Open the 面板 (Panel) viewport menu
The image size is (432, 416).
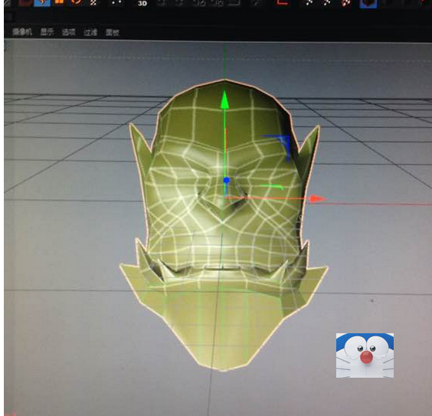click(113, 32)
